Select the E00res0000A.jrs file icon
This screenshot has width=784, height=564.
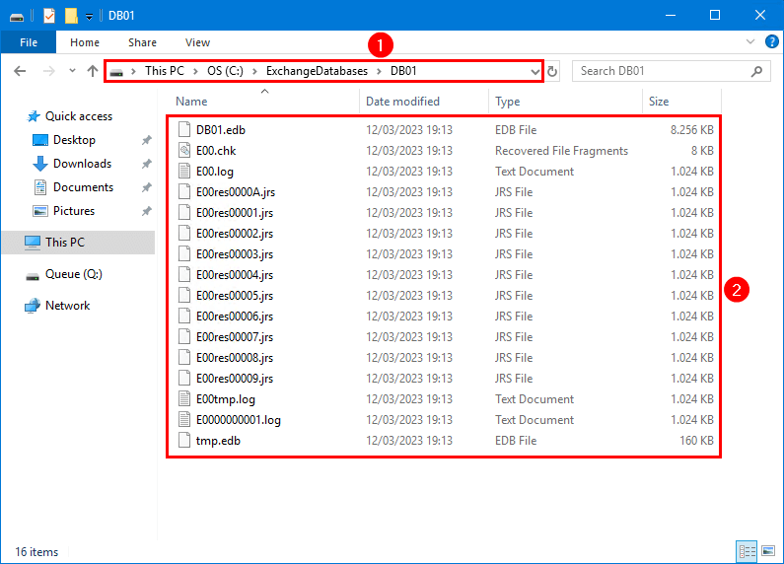(184, 192)
